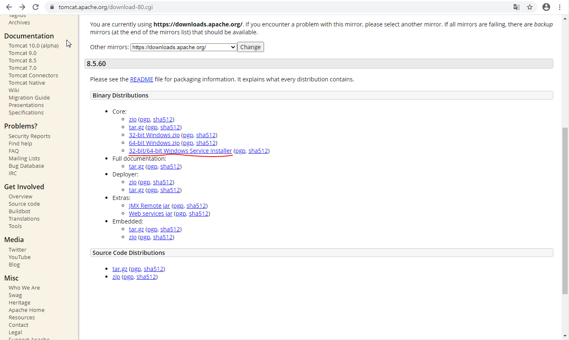Click the page vertical scrollbar thumb
The height and width of the screenshot is (340, 569).
click(565, 211)
